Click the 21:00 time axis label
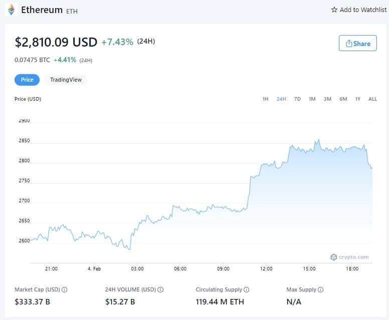The width and height of the screenshot is (389, 320). [51, 269]
